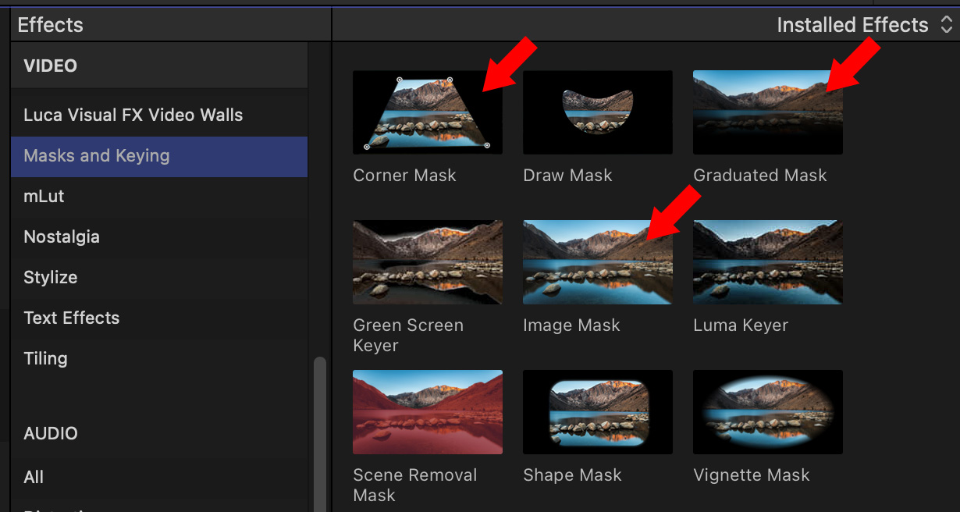Select the Masks and Keying category
The width and height of the screenshot is (960, 512).
point(96,155)
